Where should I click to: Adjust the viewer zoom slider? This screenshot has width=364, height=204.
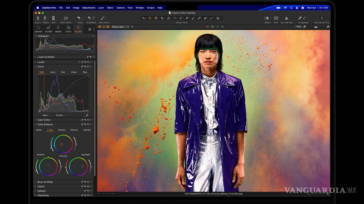click(316, 27)
